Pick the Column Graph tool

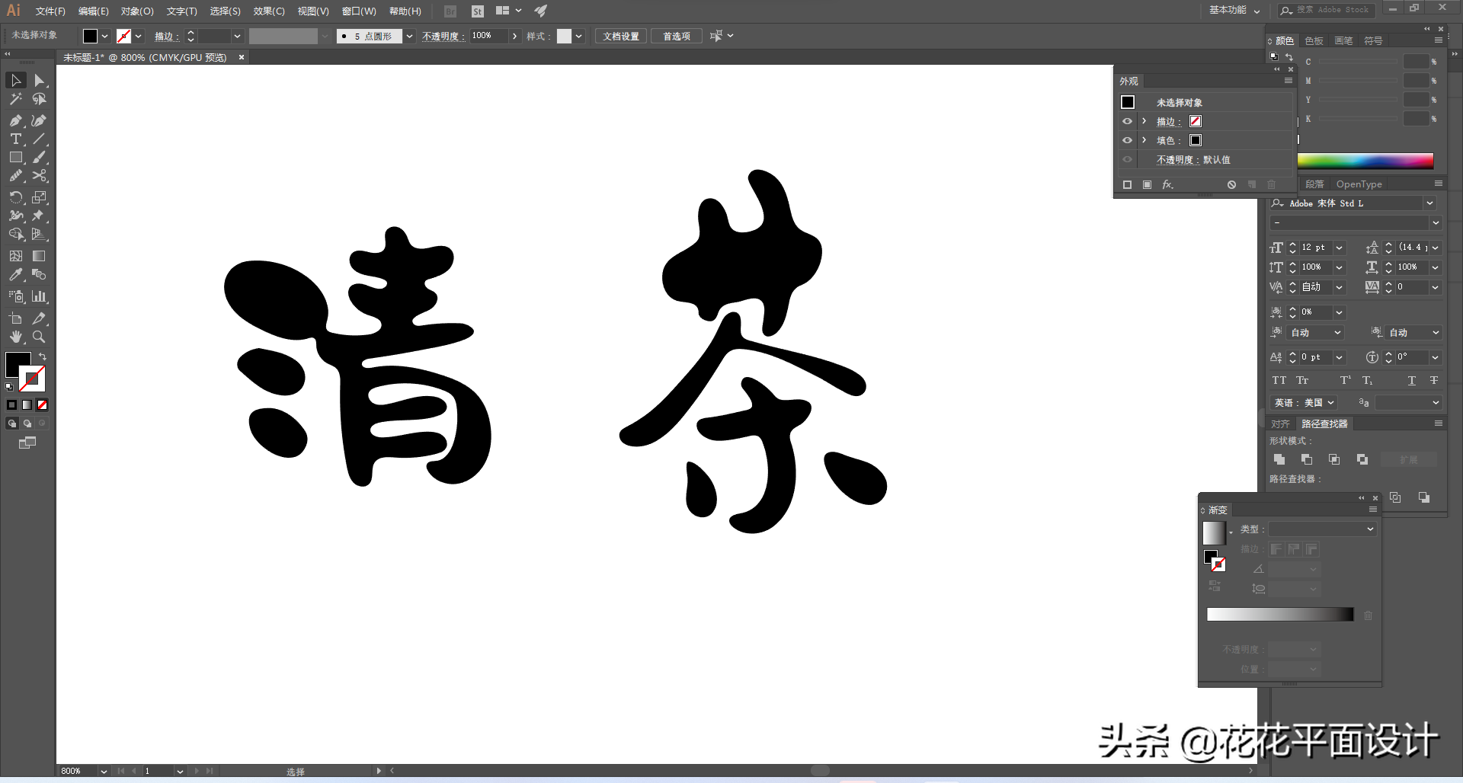(40, 296)
